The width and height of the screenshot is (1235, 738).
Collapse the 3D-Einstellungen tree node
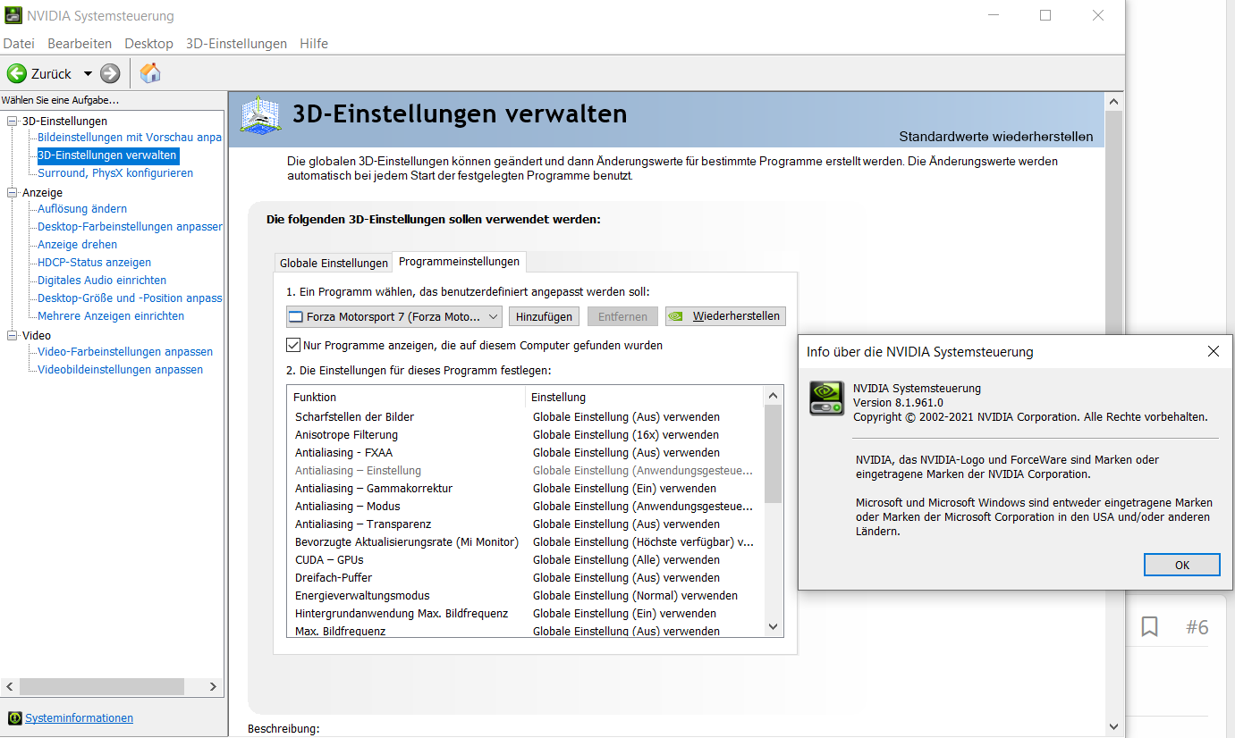(13, 121)
